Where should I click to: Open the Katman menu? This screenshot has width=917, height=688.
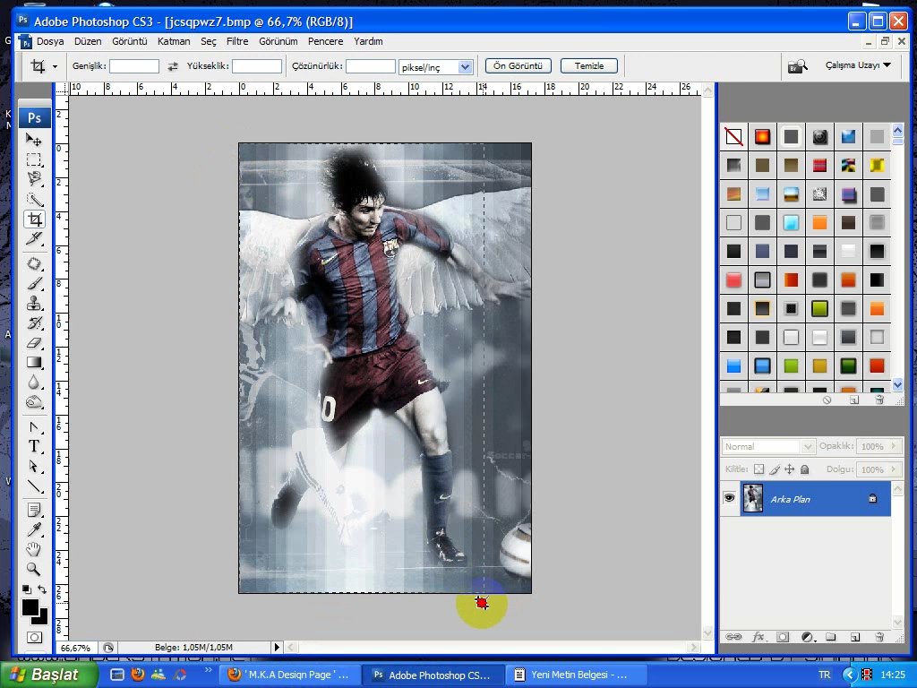pyautogui.click(x=174, y=41)
